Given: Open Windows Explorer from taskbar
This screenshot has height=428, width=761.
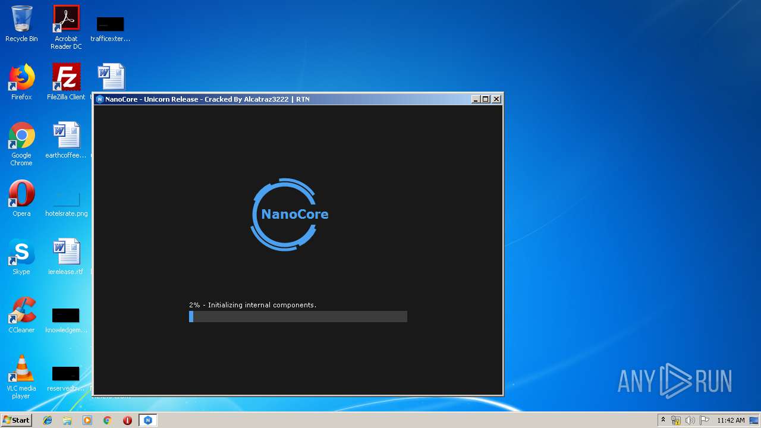Looking at the screenshot, I should pyautogui.click(x=67, y=420).
